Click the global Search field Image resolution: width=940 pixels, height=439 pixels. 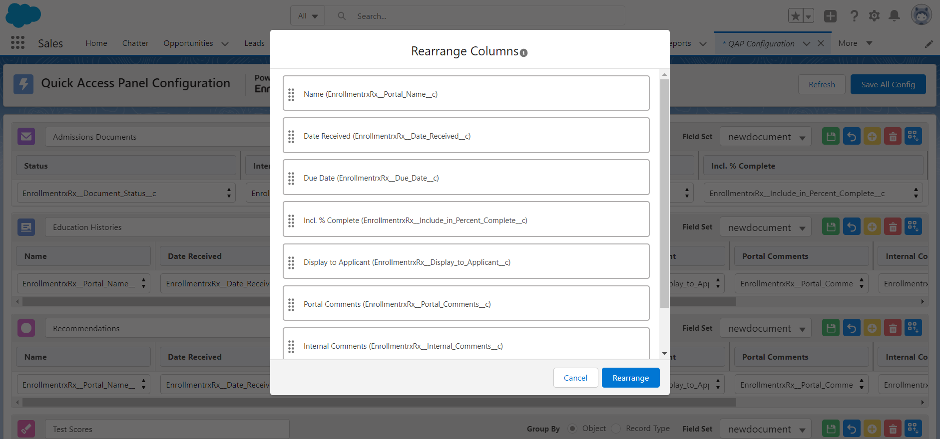479,16
